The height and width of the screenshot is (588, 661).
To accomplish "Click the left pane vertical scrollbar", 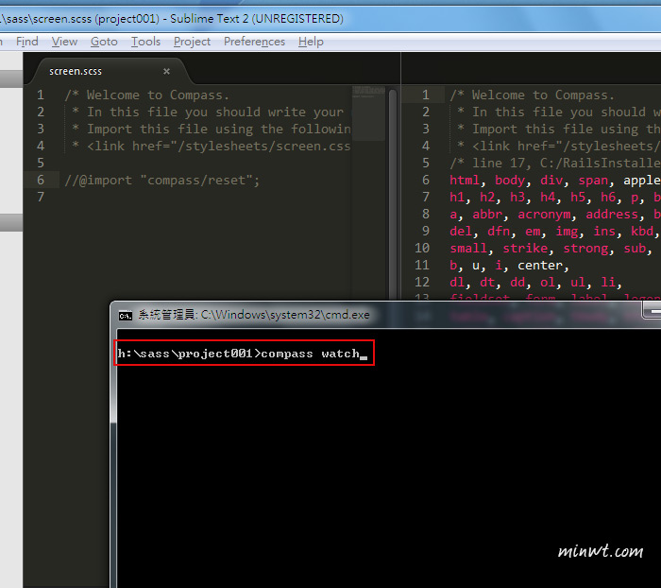I will pyautogui.click(x=393, y=193).
